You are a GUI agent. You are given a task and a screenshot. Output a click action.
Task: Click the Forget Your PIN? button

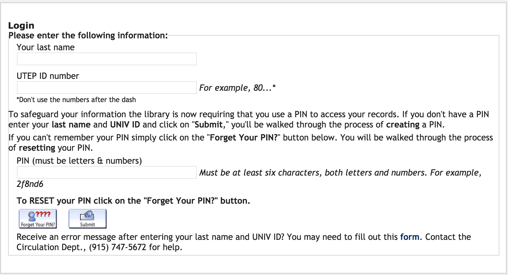[38, 219]
